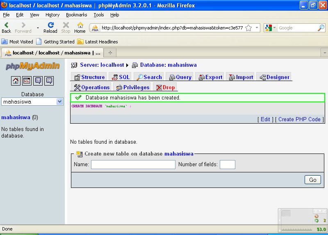
Task: Go to Firefox Home button
Action: (80, 27)
